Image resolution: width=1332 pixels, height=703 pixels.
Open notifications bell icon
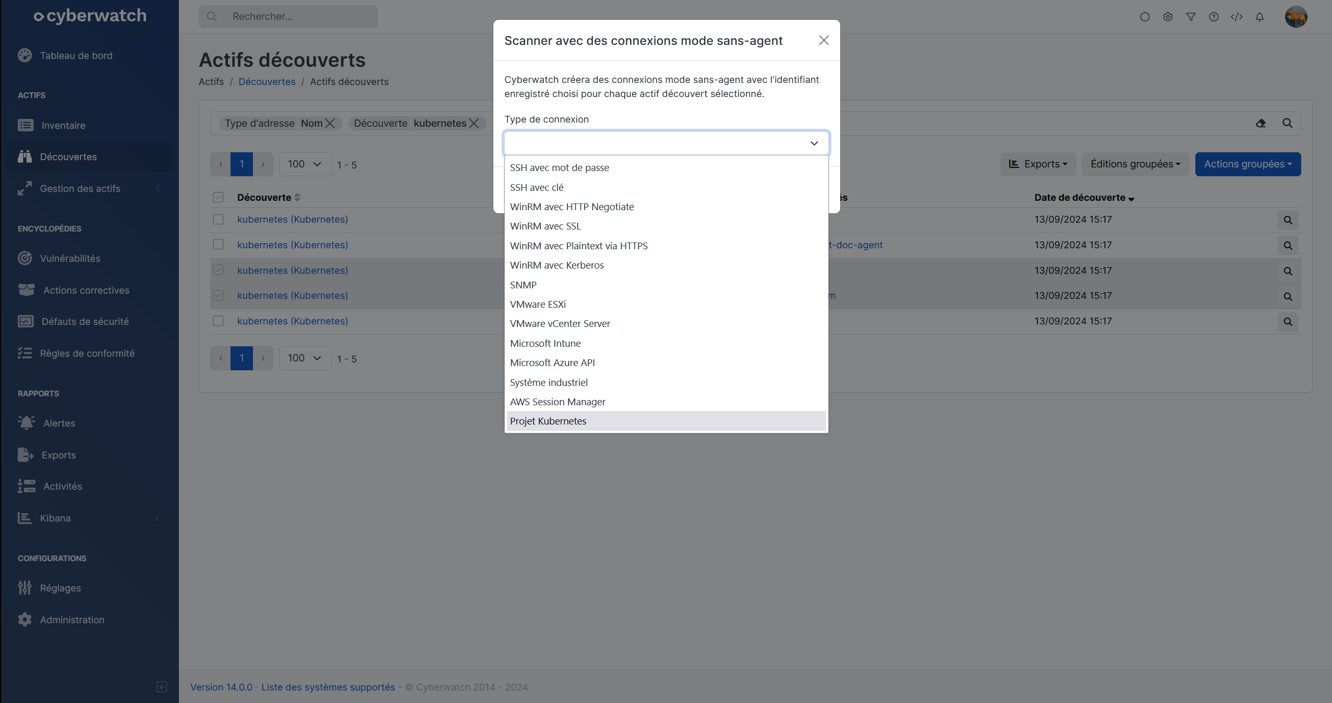[x=1260, y=17]
